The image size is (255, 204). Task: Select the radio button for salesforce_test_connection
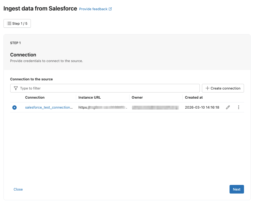point(14,107)
